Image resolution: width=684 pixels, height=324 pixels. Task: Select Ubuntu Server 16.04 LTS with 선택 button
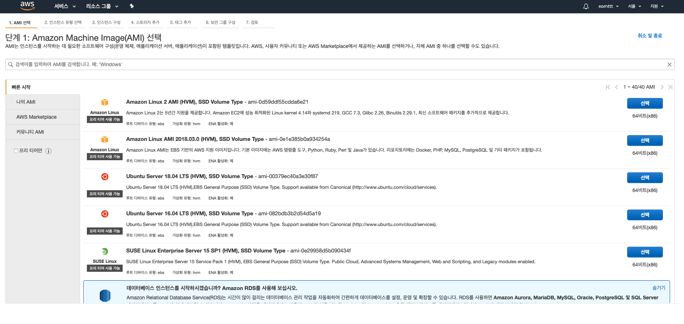pyautogui.click(x=645, y=215)
